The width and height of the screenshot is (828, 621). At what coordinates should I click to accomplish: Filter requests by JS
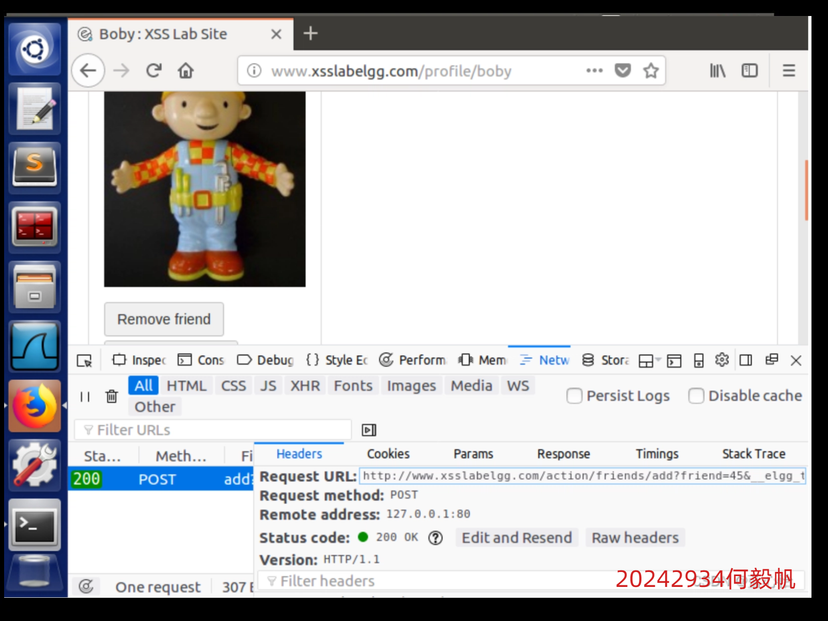click(268, 386)
